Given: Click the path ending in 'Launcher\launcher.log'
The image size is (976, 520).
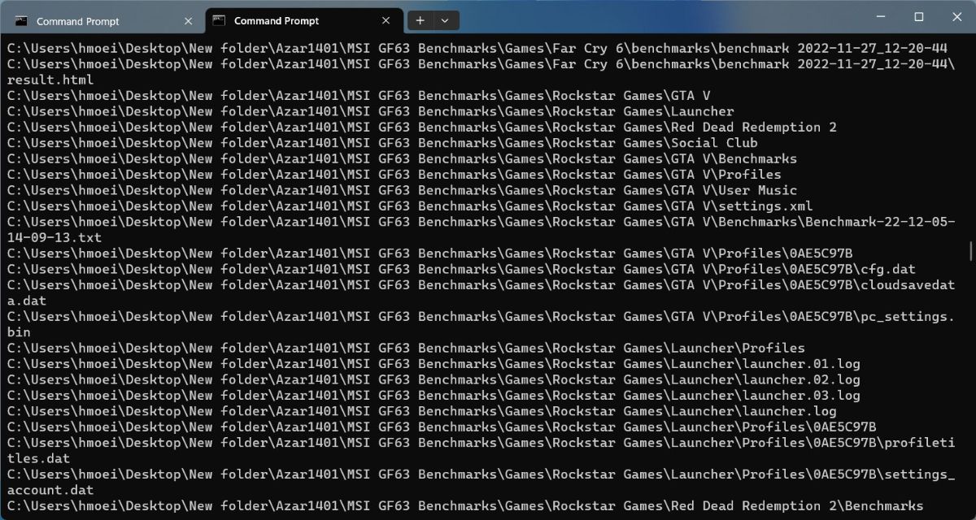Looking at the screenshot, I should pyautogui.click(x=421, y=411).
